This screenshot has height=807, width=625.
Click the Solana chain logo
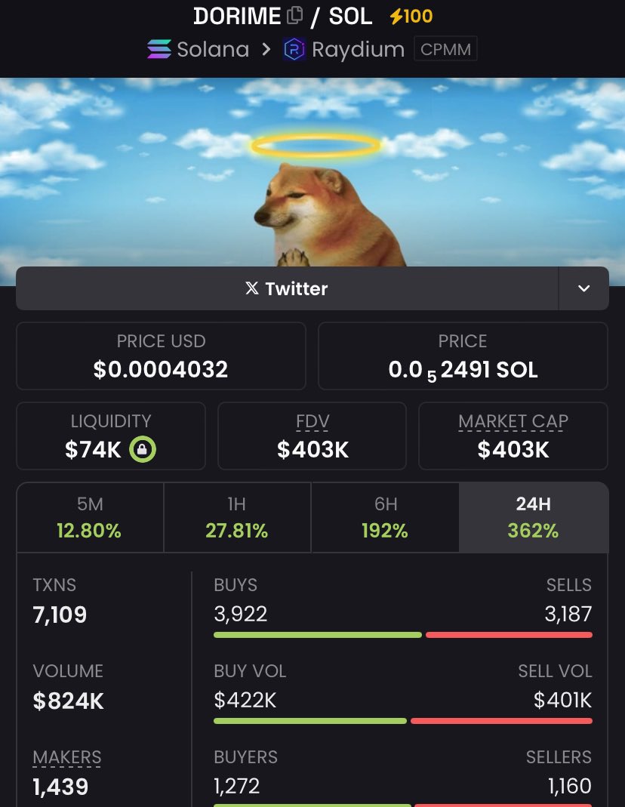(x=159, y=49)
